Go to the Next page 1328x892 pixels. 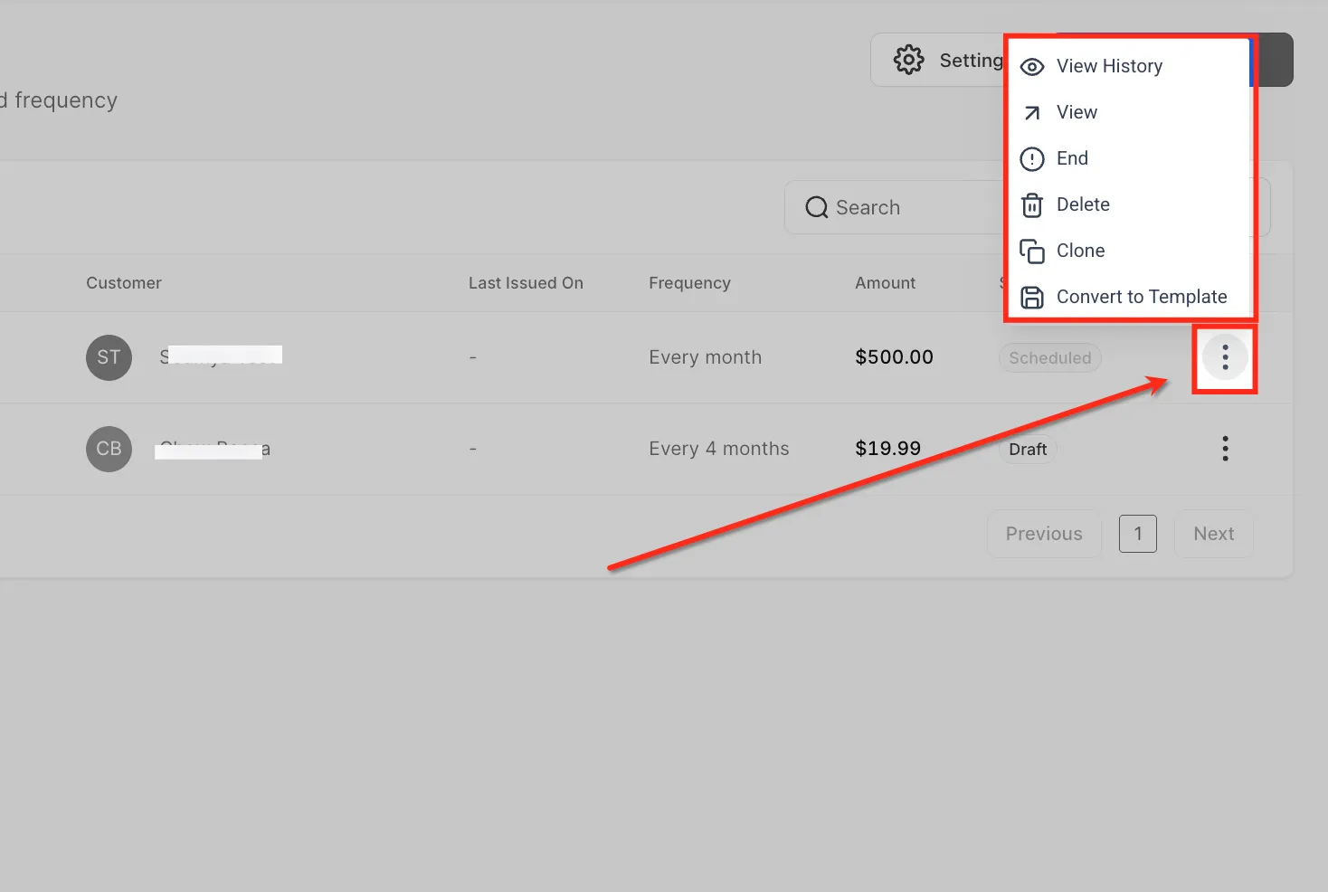tap(1213, 534)
